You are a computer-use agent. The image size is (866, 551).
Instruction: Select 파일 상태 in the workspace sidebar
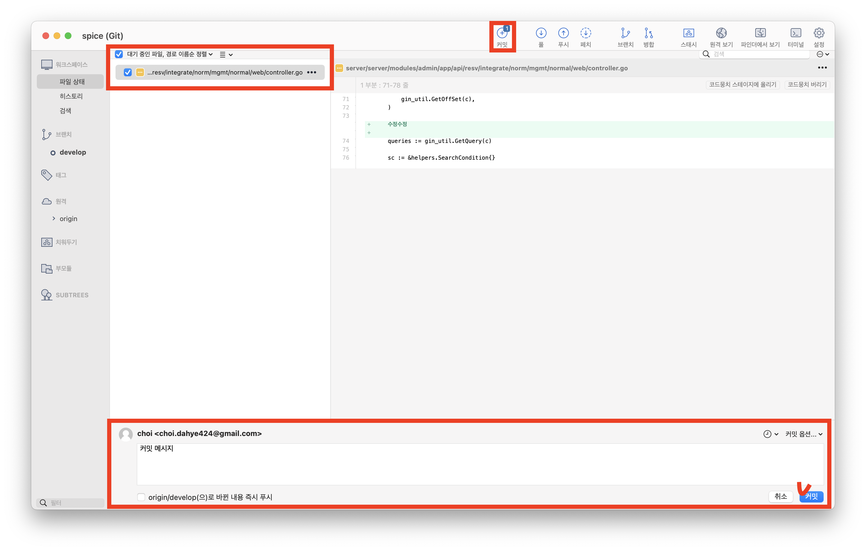point(70,82)
